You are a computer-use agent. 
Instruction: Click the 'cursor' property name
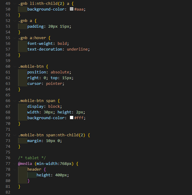[34, 84]
